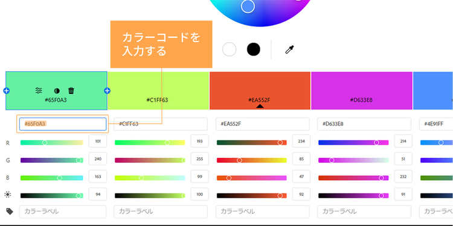Adjust G slider for #65F0A3
The image size is (453, 226).
52,160
